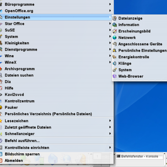Open Lesezeichen menu entry
Image resolution: width=167 pixels, height=167 pixels.
pos(56,121)
